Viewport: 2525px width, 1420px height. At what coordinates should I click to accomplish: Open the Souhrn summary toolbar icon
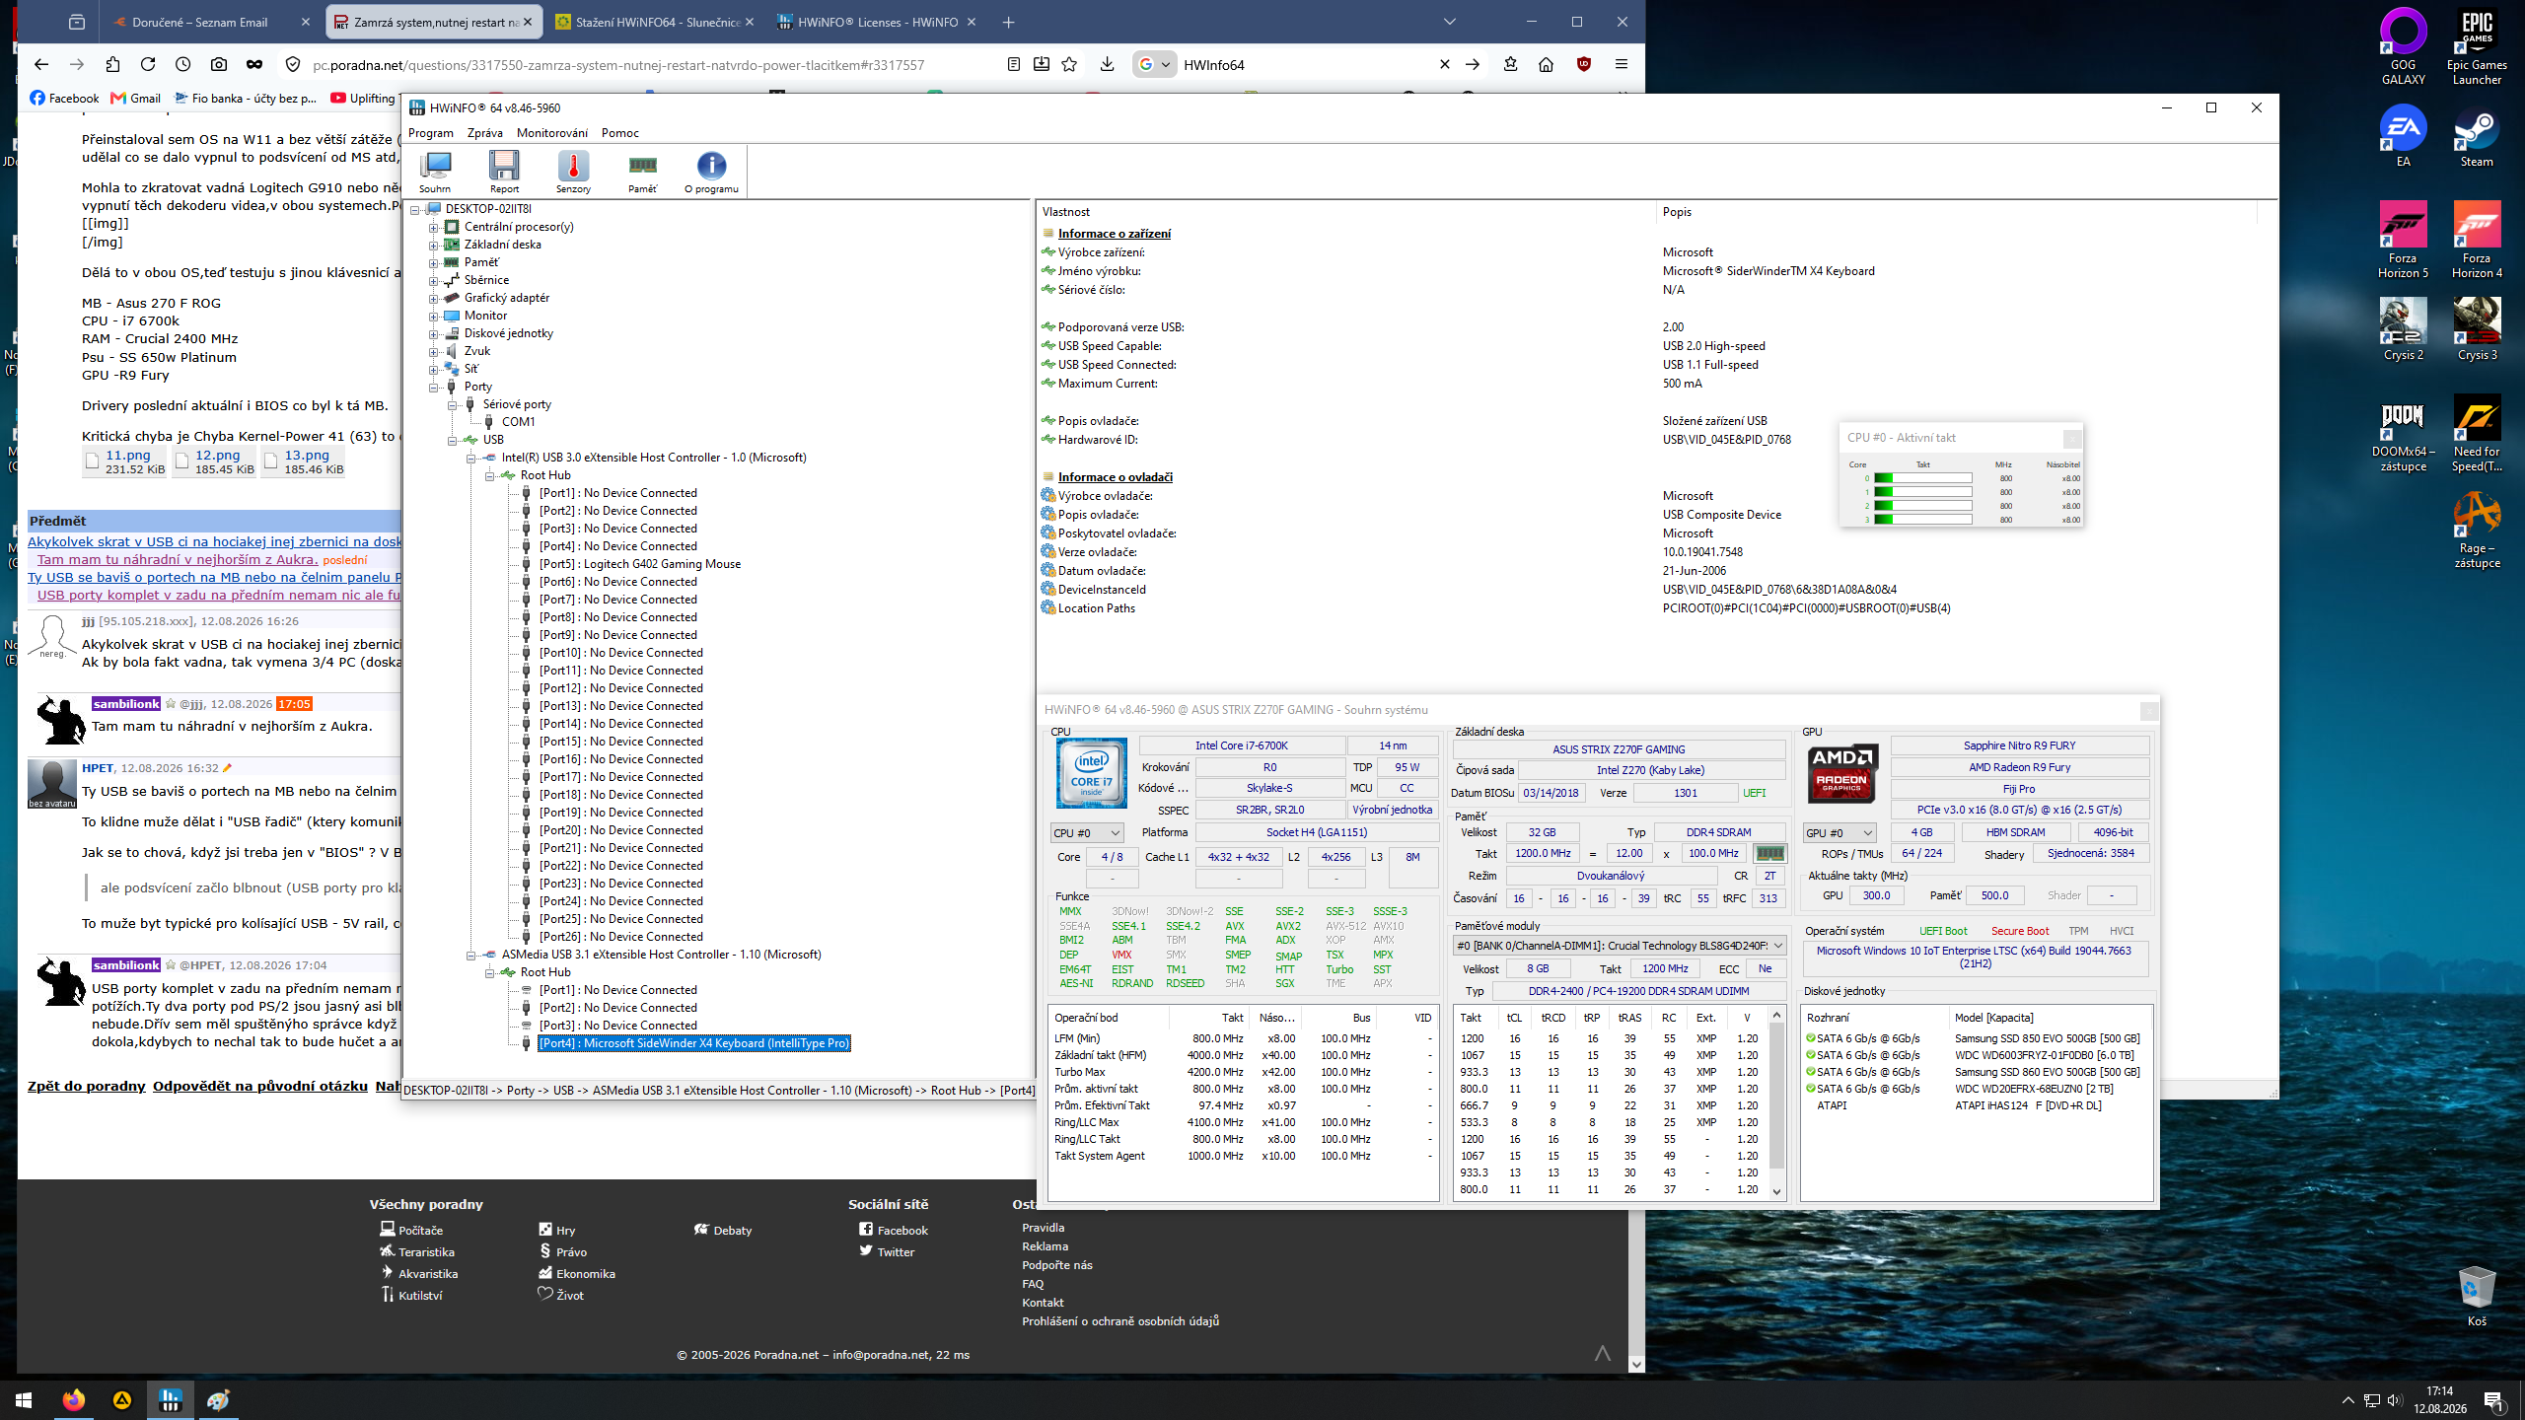(x=435, y=172)
